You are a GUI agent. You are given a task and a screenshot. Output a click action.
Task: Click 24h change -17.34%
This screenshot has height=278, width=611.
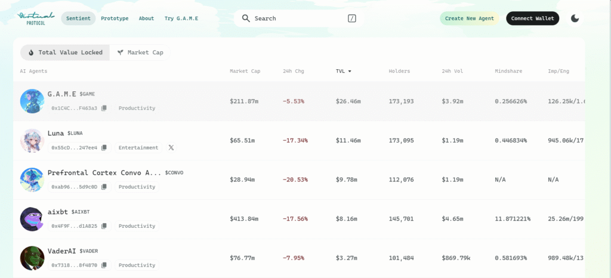coord(295,141)
